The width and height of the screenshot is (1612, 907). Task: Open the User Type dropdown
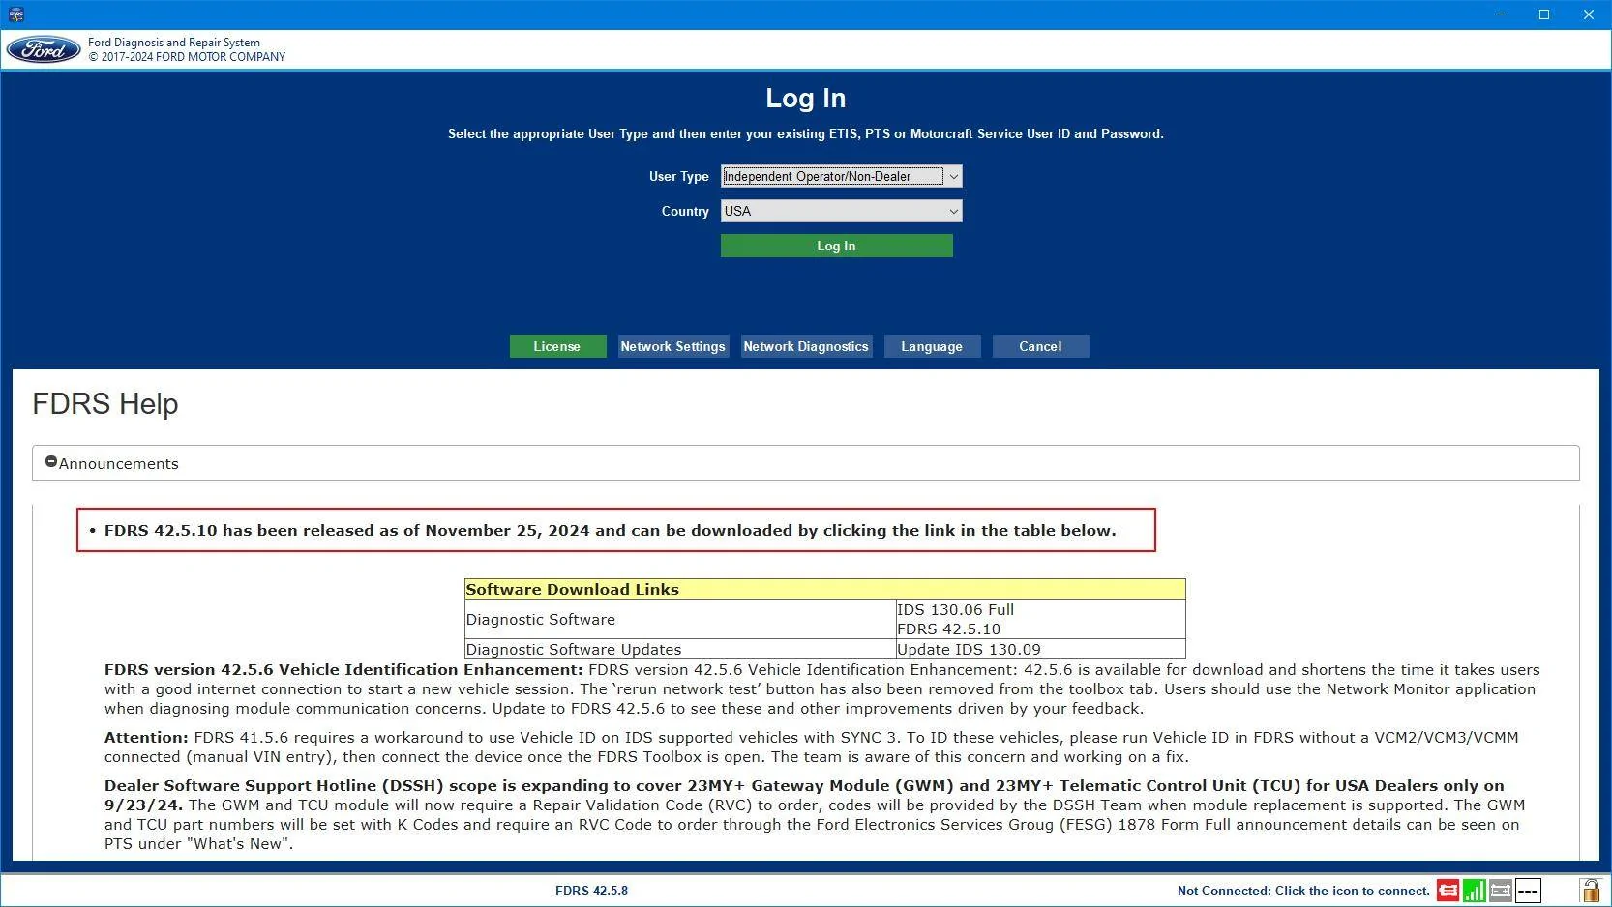(953, 176)
